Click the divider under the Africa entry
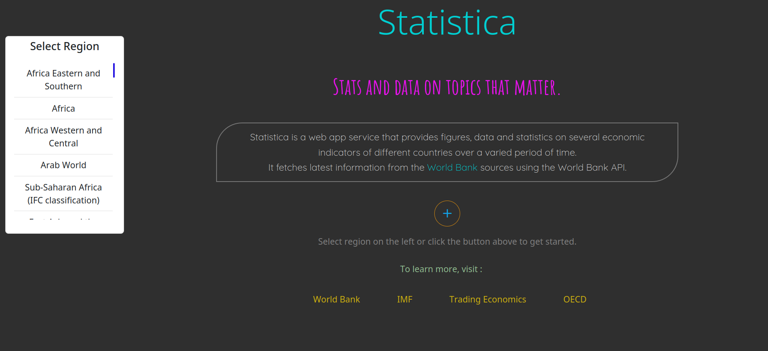 63,118
